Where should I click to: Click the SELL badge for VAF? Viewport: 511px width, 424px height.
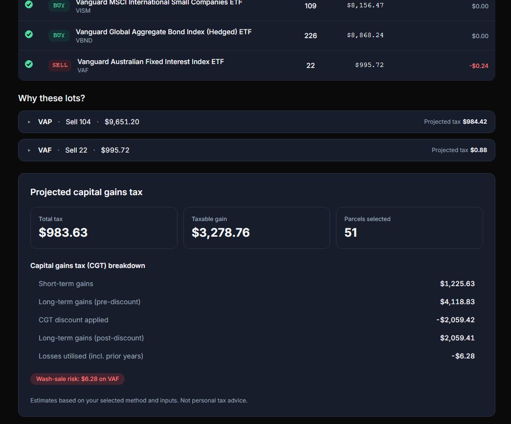pos(60,65)
